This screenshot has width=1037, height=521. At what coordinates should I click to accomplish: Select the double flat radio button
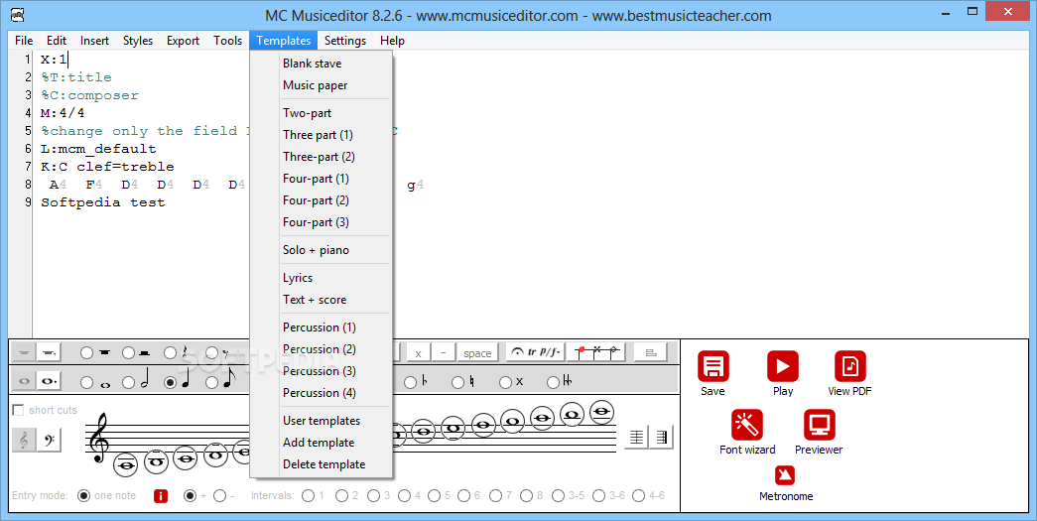click(x=553, y=382)
